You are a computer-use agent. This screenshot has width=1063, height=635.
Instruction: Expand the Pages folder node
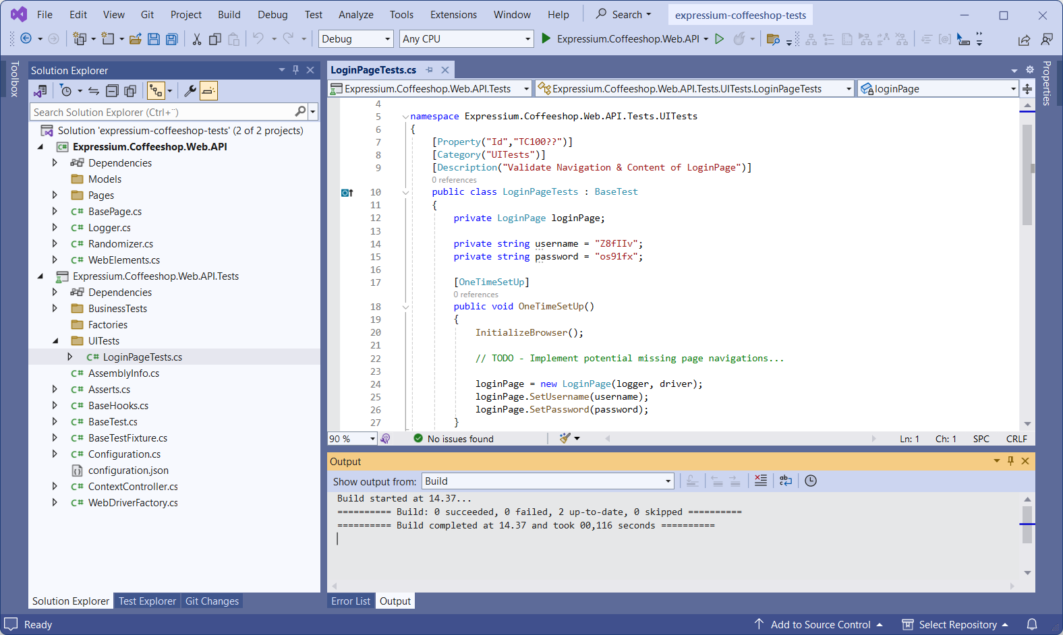coord(55,195)
